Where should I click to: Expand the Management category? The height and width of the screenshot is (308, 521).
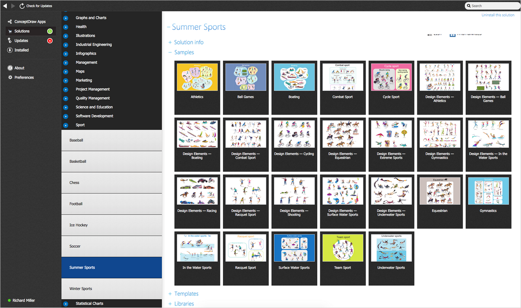coord(66,63)
